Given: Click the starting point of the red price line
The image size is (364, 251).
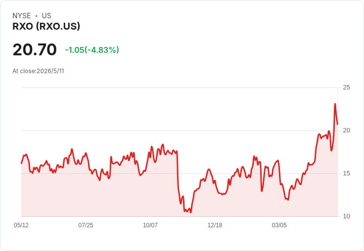Looking at the screenshot, I should point(22,164).
